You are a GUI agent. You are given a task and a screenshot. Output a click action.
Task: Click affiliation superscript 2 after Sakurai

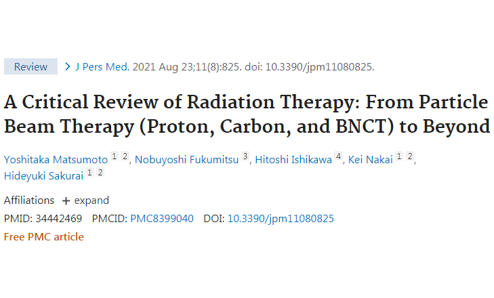(x=100, y=172)
